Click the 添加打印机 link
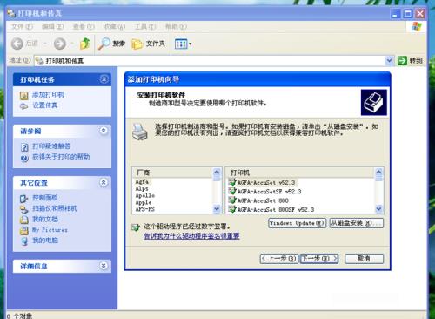 click(x=48, y=95)
